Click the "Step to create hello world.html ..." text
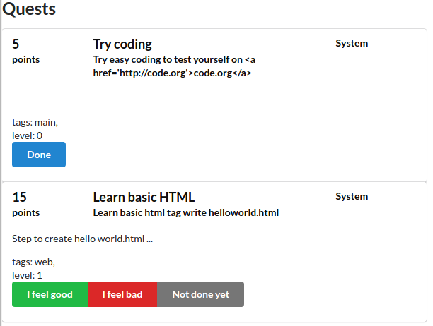Viewport: 433px width, 326px height. tap(83, 239)
